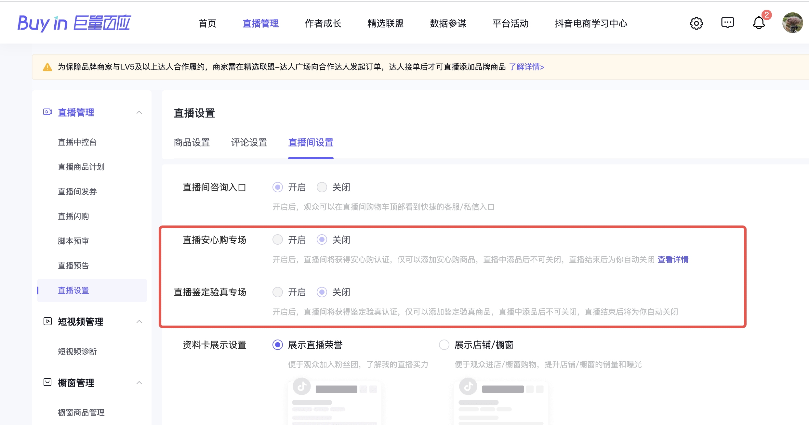
Task: Click the 短视频管理 play icon
Action: 47,321
